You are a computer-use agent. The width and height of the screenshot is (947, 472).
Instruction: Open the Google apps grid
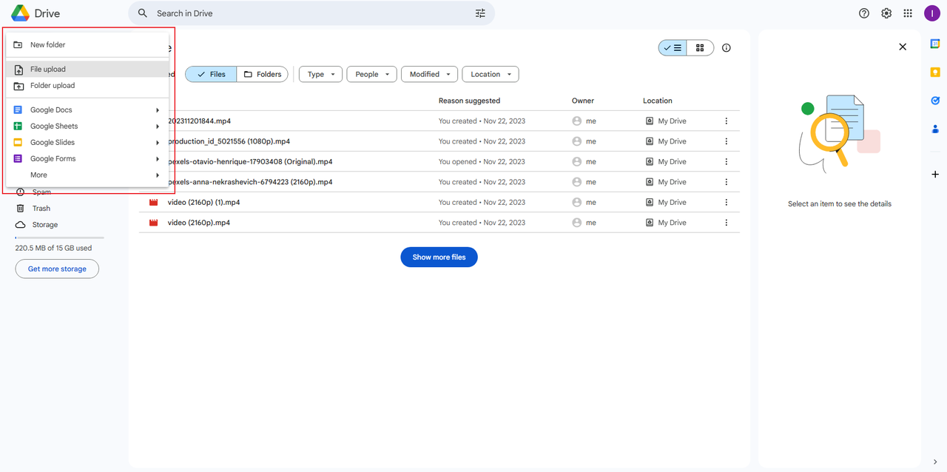tap(908, 13)
